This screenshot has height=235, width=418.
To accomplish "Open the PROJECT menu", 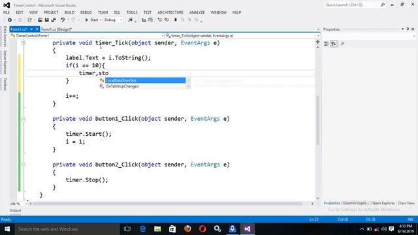I will tap(51, 12).
